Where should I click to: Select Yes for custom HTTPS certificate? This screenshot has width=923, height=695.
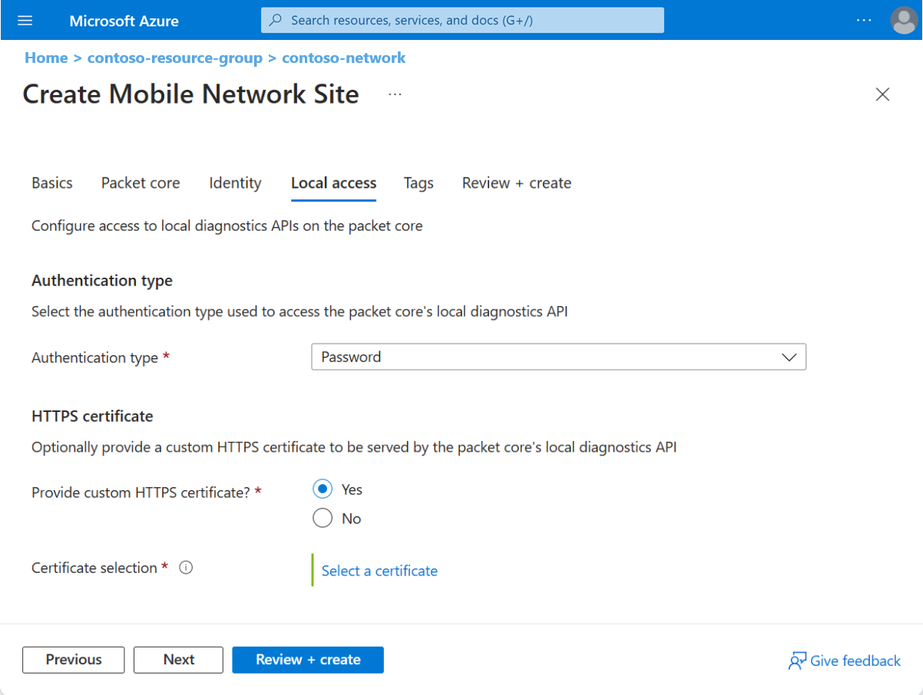click(323, 489)
